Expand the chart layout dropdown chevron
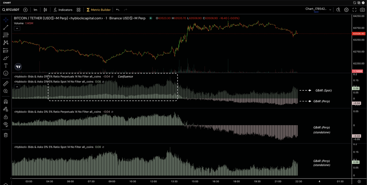The width and height of the screenshot is (367, 185). (330, 10)
